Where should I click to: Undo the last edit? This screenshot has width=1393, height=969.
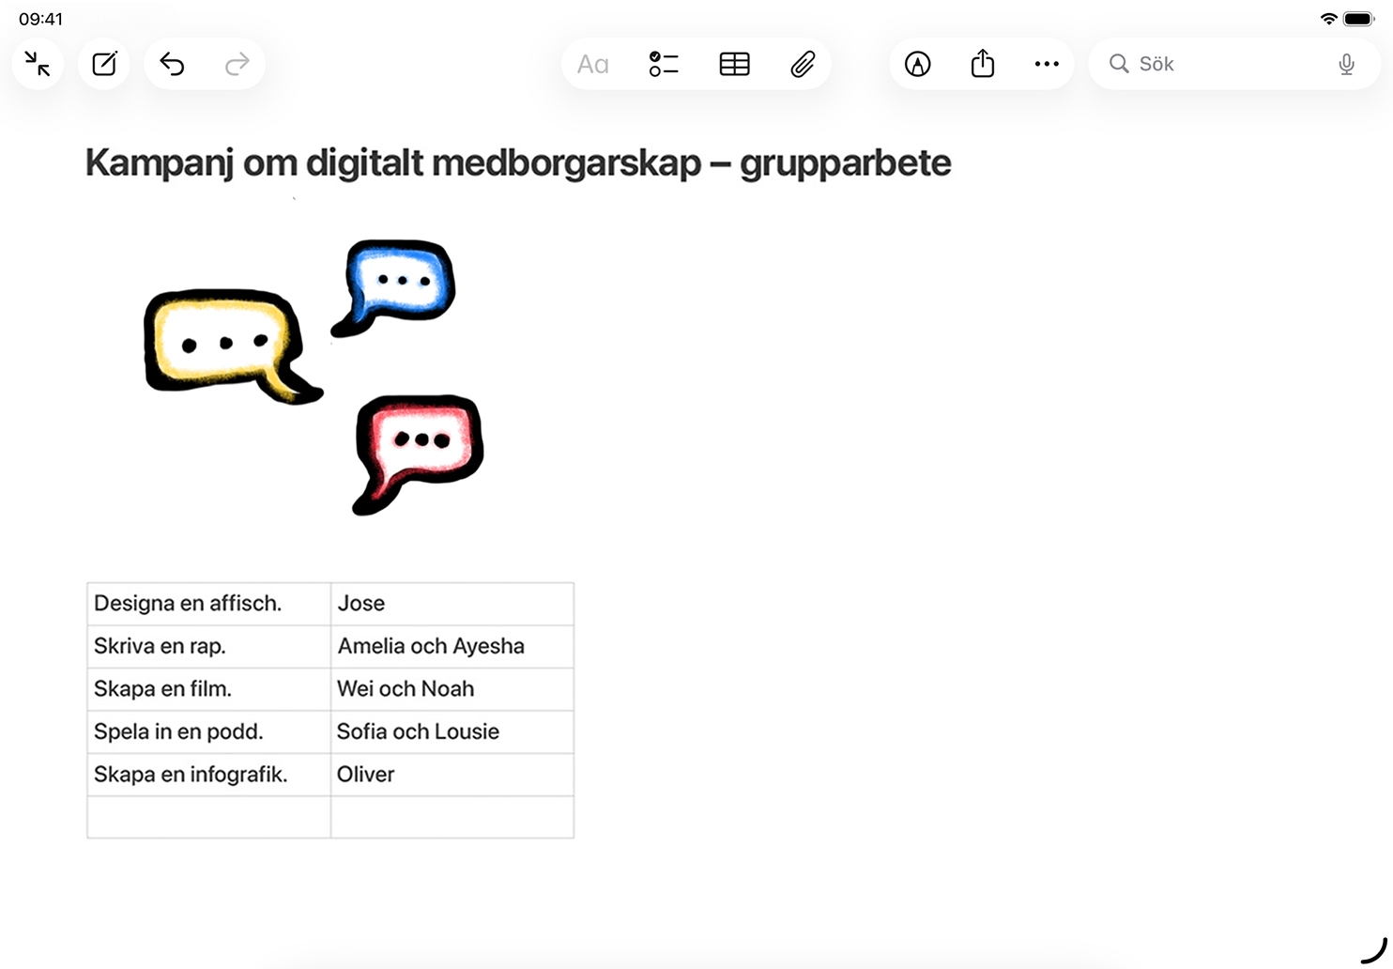coord(172,64)
